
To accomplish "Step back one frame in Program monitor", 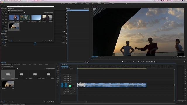I will (136, 62).
